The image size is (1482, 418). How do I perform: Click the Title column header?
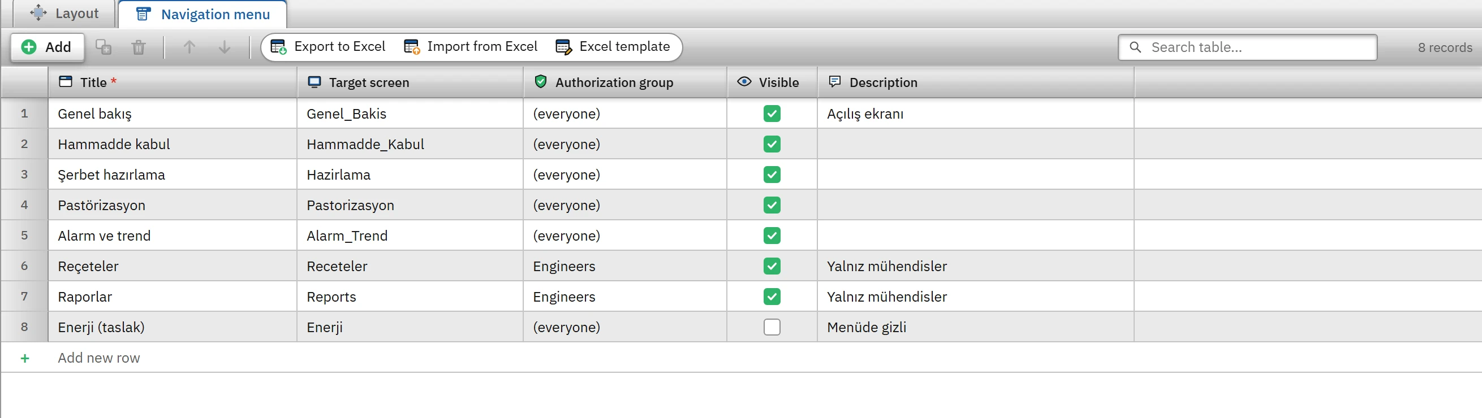point(173,82)
